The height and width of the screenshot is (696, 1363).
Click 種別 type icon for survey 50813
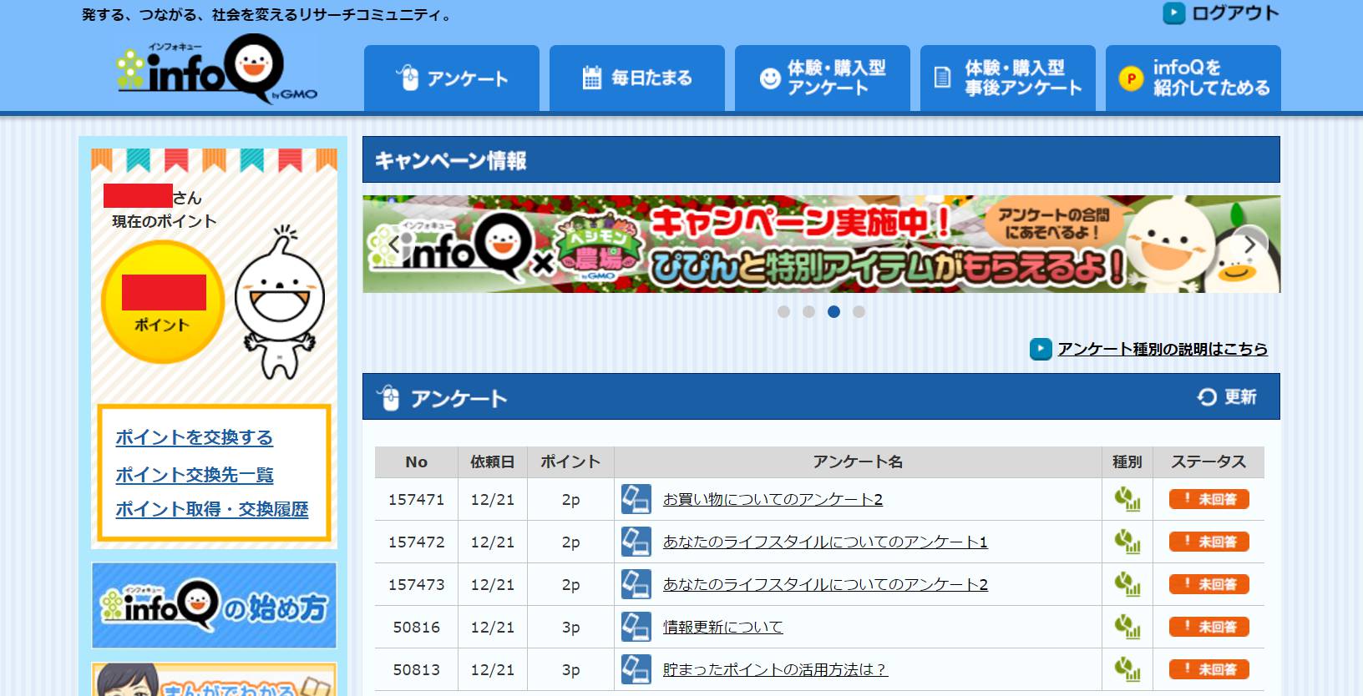1127,669
